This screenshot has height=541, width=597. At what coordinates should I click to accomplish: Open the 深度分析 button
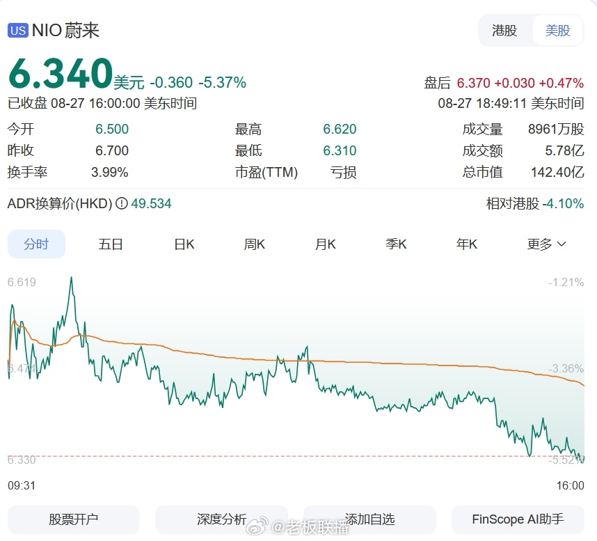(221, 519)
